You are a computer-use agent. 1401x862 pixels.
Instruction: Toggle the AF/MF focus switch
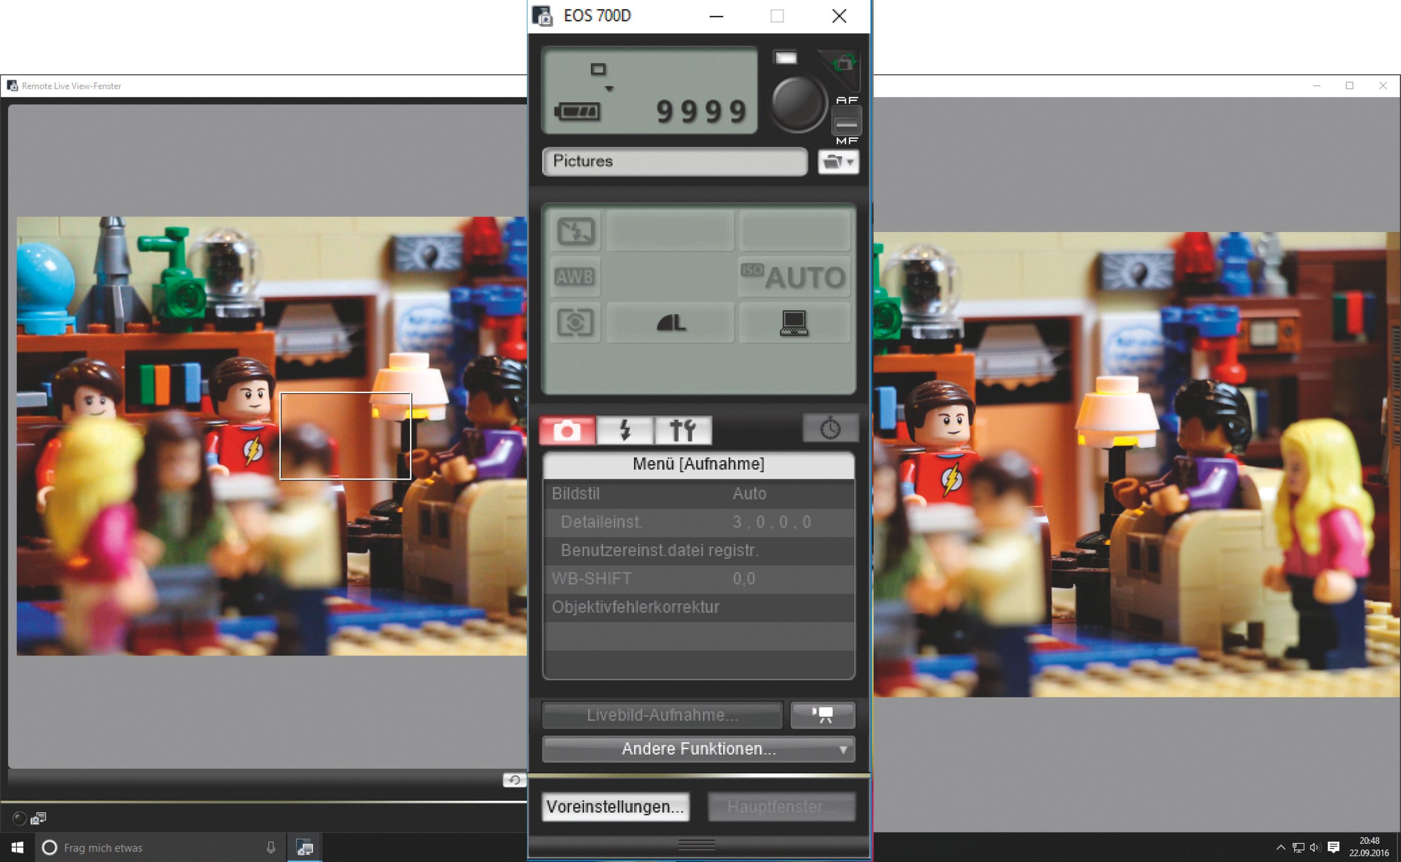[x=846, y=123]
